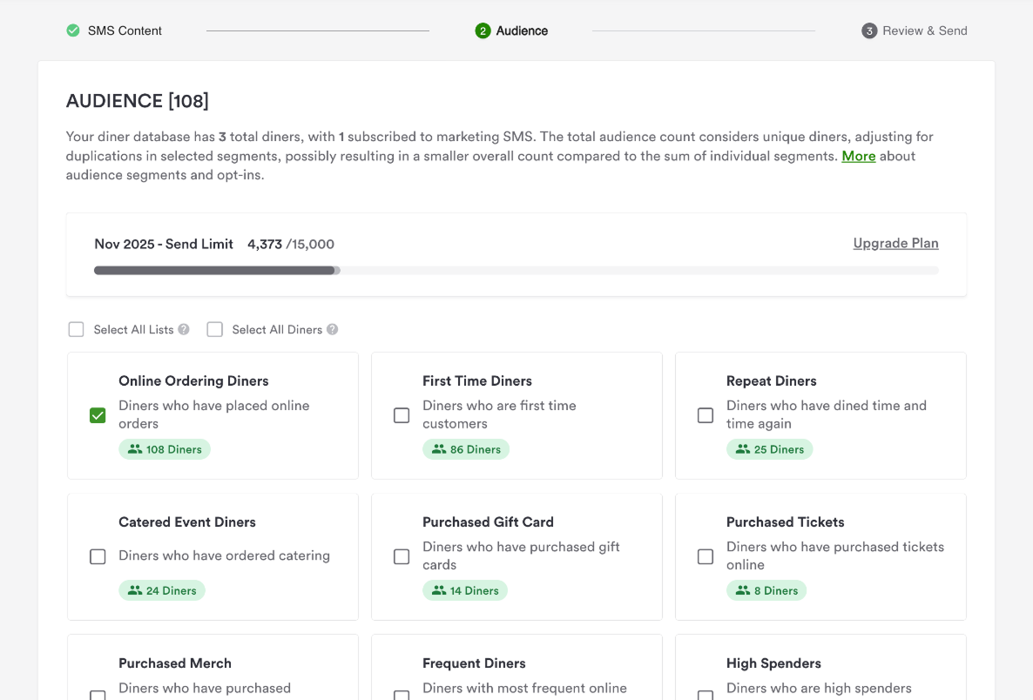Screen dimensions: 1033x700
Task: Open the Review & Send step
Action: click(924, 30)
